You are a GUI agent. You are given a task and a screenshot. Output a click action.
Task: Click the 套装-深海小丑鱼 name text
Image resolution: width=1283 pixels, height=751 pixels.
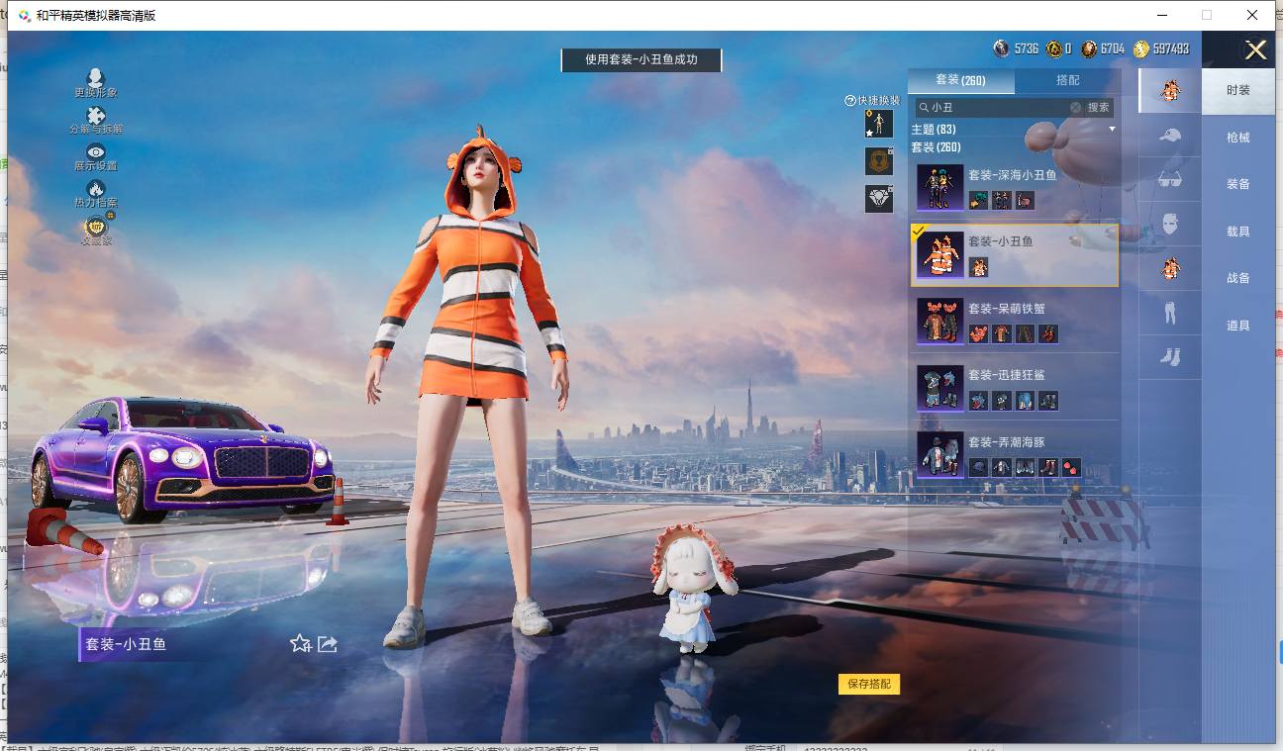point(1013,175)
